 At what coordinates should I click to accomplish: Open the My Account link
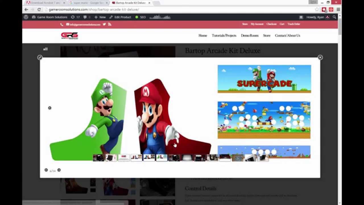(257, 24)
